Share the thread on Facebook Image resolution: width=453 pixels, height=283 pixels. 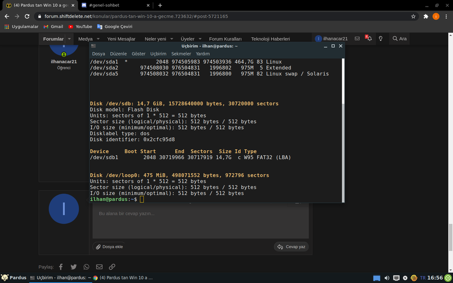(x=61, y=267)
